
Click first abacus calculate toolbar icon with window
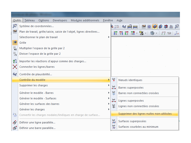point(130,27)
